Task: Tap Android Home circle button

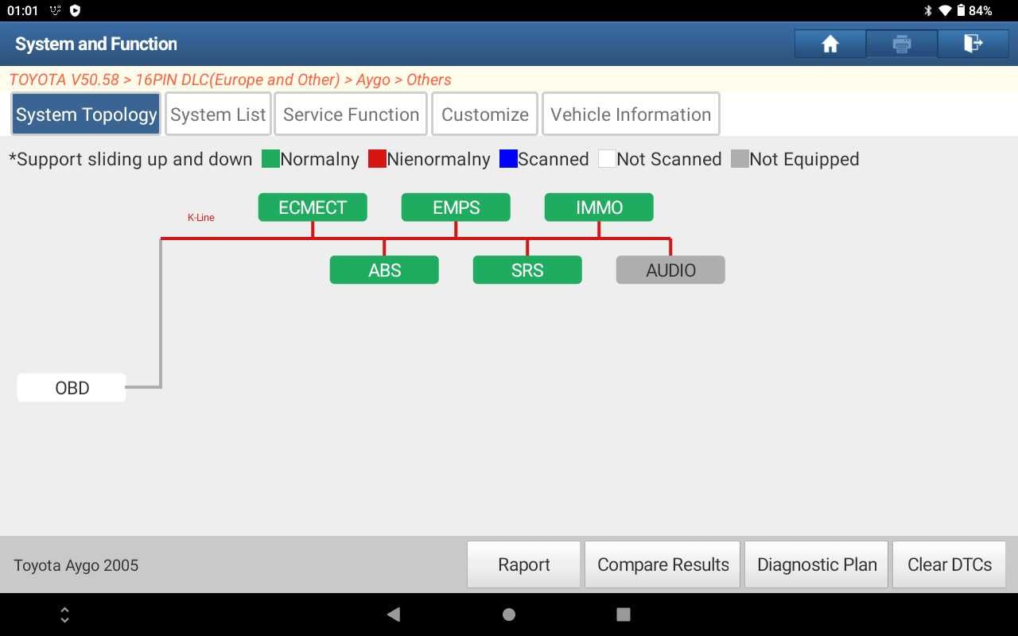Action: pyautogui.click(x=509, y=615)
